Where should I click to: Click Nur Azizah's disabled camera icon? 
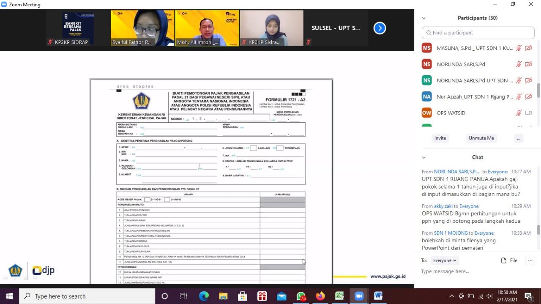528,97
